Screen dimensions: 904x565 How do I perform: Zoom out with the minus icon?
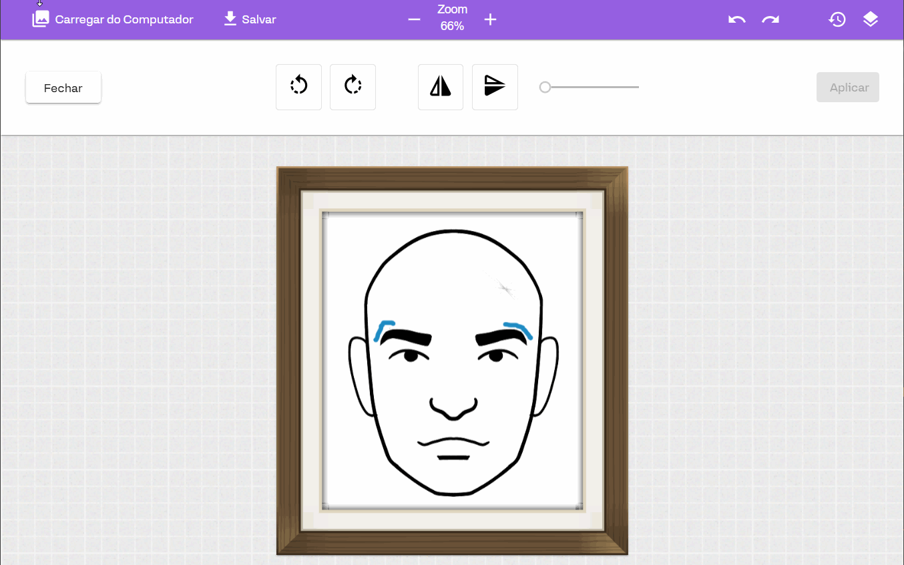pyautogui.click(x=414, y=19)
